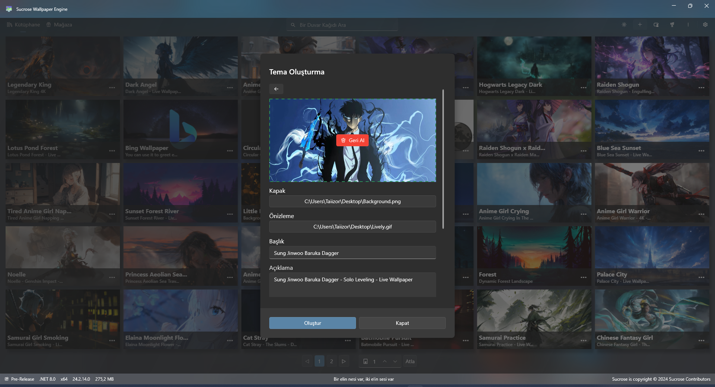
Task: Open more options for Legendary King card
Action: pos(112,88)
